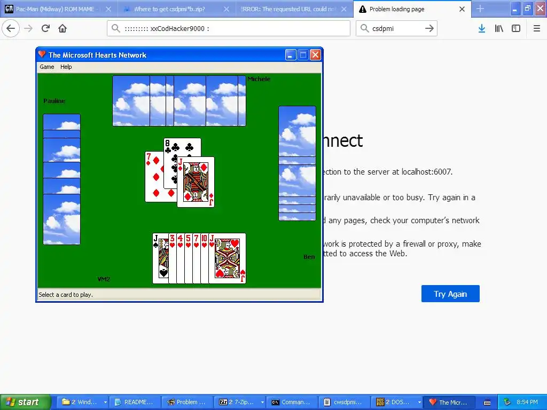Minimize the Firefox window
Viewport: 547px width, 410px height.
515,9
